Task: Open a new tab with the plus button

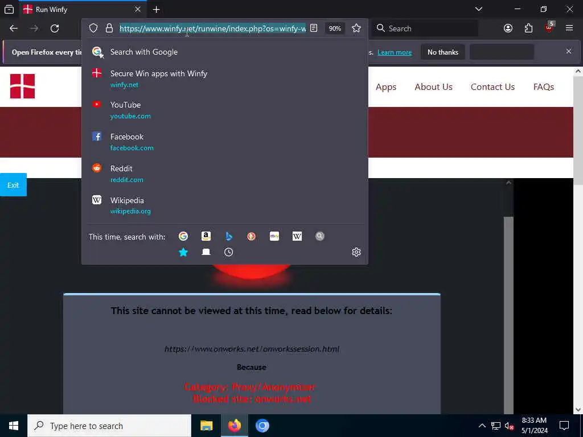Action: tap(156, 9)
